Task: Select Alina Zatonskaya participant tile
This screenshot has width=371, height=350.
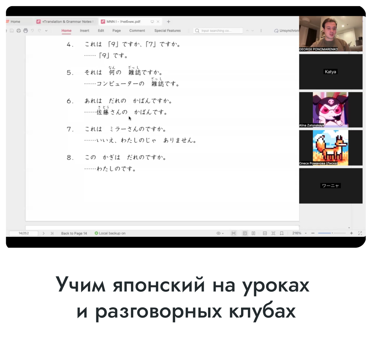Action: pos(330,110)
